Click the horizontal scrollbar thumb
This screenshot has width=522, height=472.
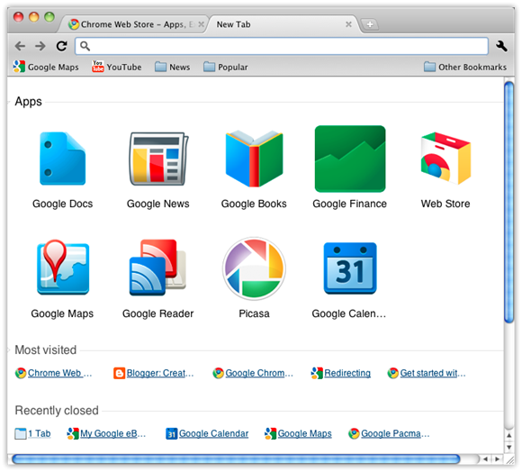[236, 459]
